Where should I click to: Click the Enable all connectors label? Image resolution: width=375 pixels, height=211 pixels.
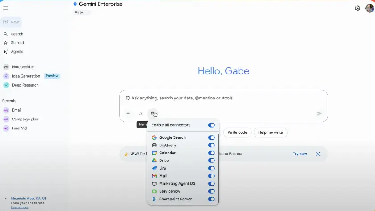click(x=171, y=125)
